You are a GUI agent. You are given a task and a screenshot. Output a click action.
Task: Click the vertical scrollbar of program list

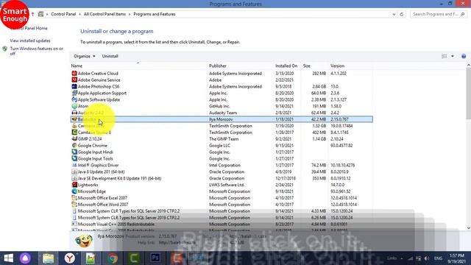pos(468,93)
